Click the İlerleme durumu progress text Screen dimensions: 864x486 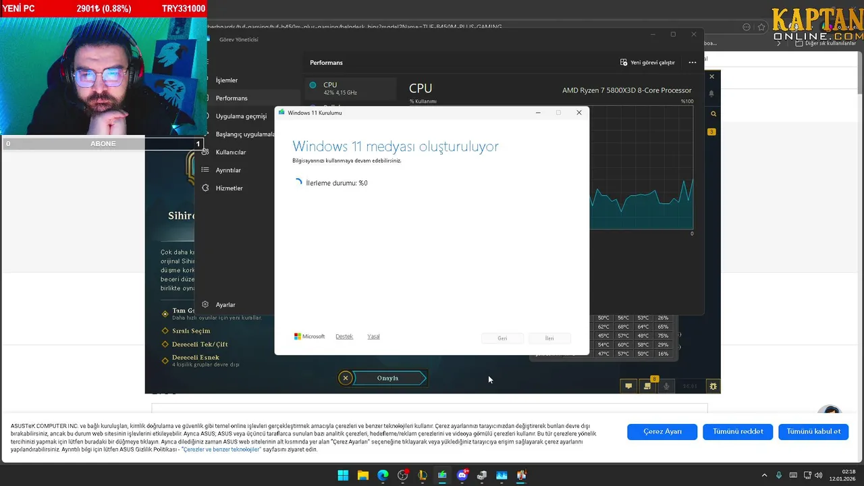[x=337, y=183]
